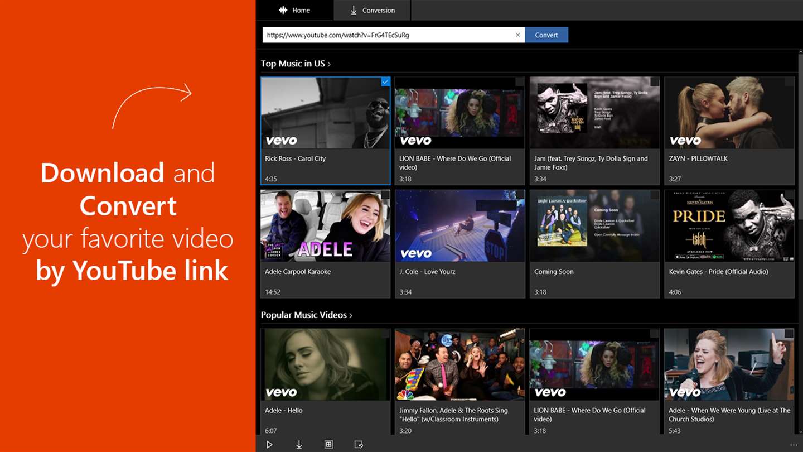Viewport: 803px width, 452px height.
Task: Tick the checkbox on Adele Carpool Karaoke card
Action: 385,195
